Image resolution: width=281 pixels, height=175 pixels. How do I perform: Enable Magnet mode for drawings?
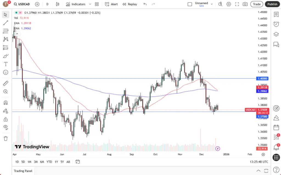pos(5,103)
